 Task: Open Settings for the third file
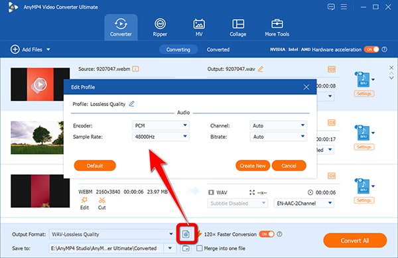(364, 200)
